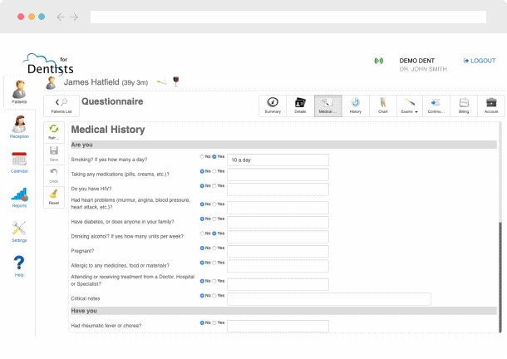Click the LOGOUT link
The height and width of the screenshot is (359, 507).
coord(479,61)
